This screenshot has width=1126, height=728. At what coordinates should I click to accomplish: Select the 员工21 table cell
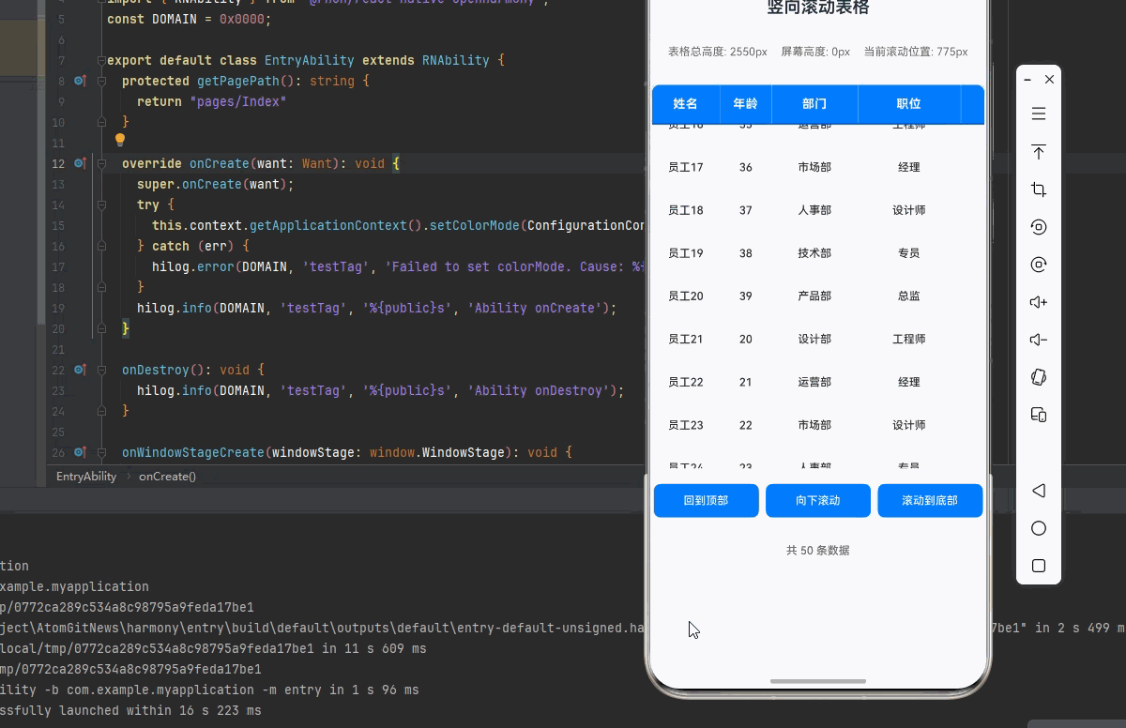(x=686, y=340)
